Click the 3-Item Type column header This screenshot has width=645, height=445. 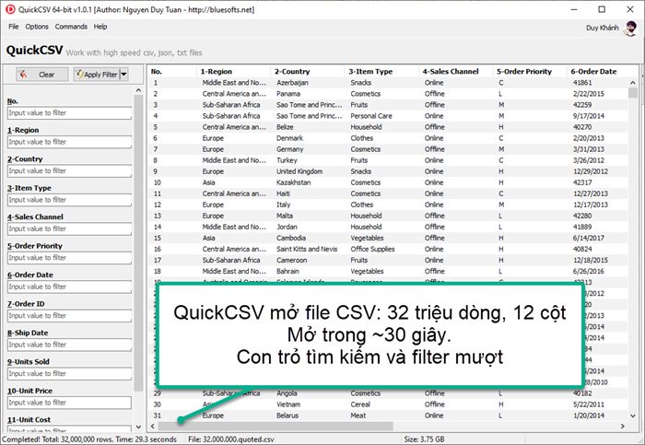(x=381, y=72)
